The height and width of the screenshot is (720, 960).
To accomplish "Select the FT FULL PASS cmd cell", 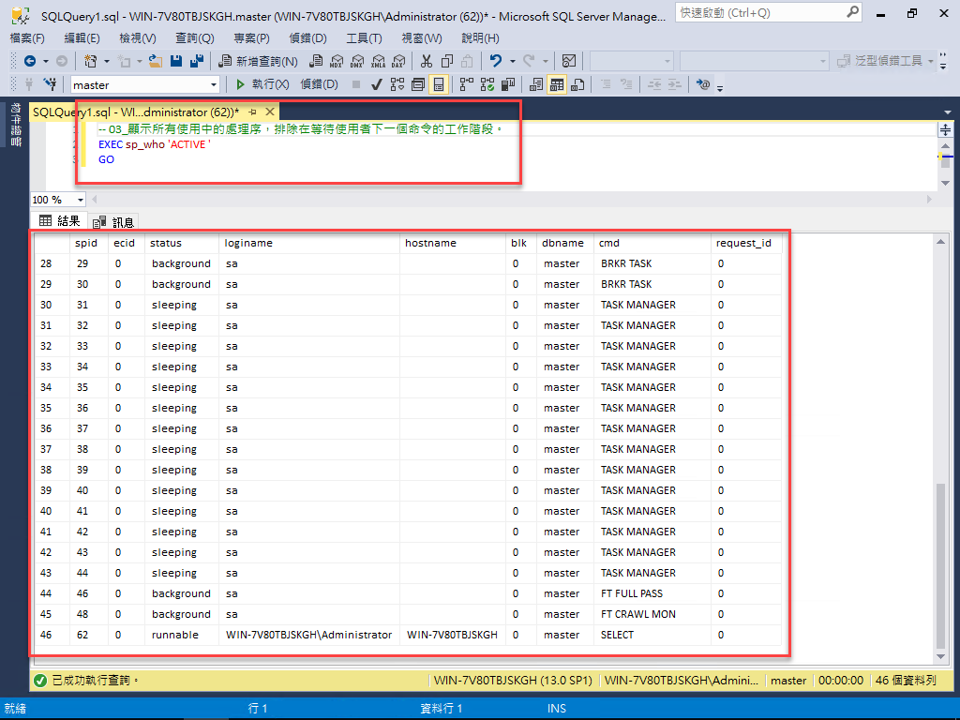I will point(652,593).
